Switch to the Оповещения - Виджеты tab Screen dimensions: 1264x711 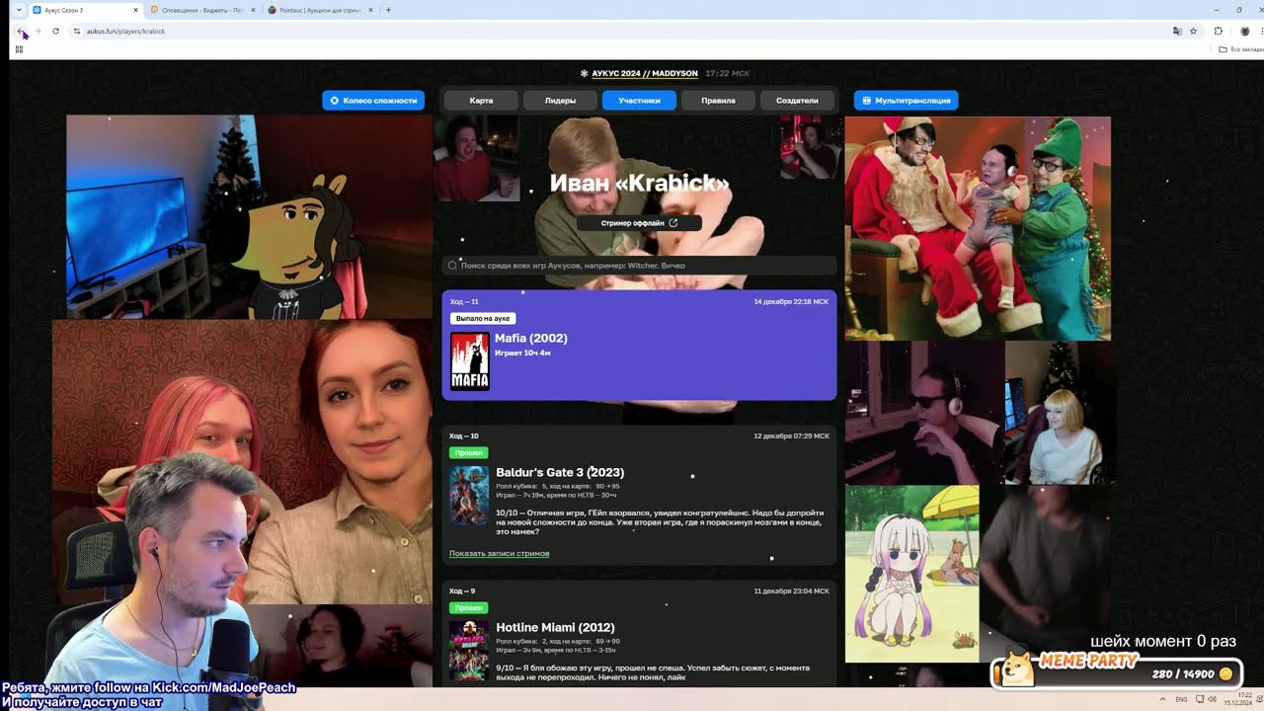[202, 10]
